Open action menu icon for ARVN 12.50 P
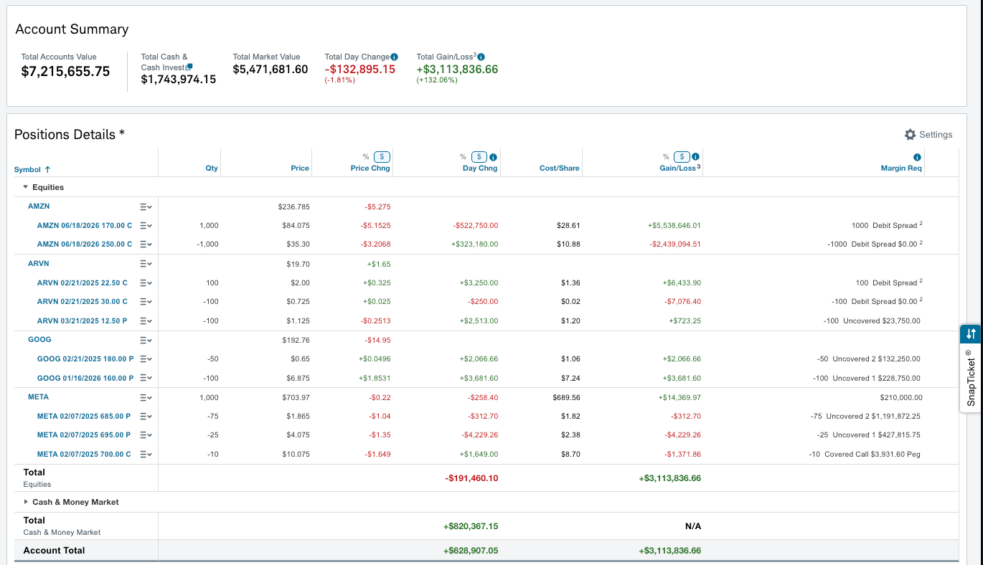This screenshot has width=983, height=565. click(x=146, y=321)
